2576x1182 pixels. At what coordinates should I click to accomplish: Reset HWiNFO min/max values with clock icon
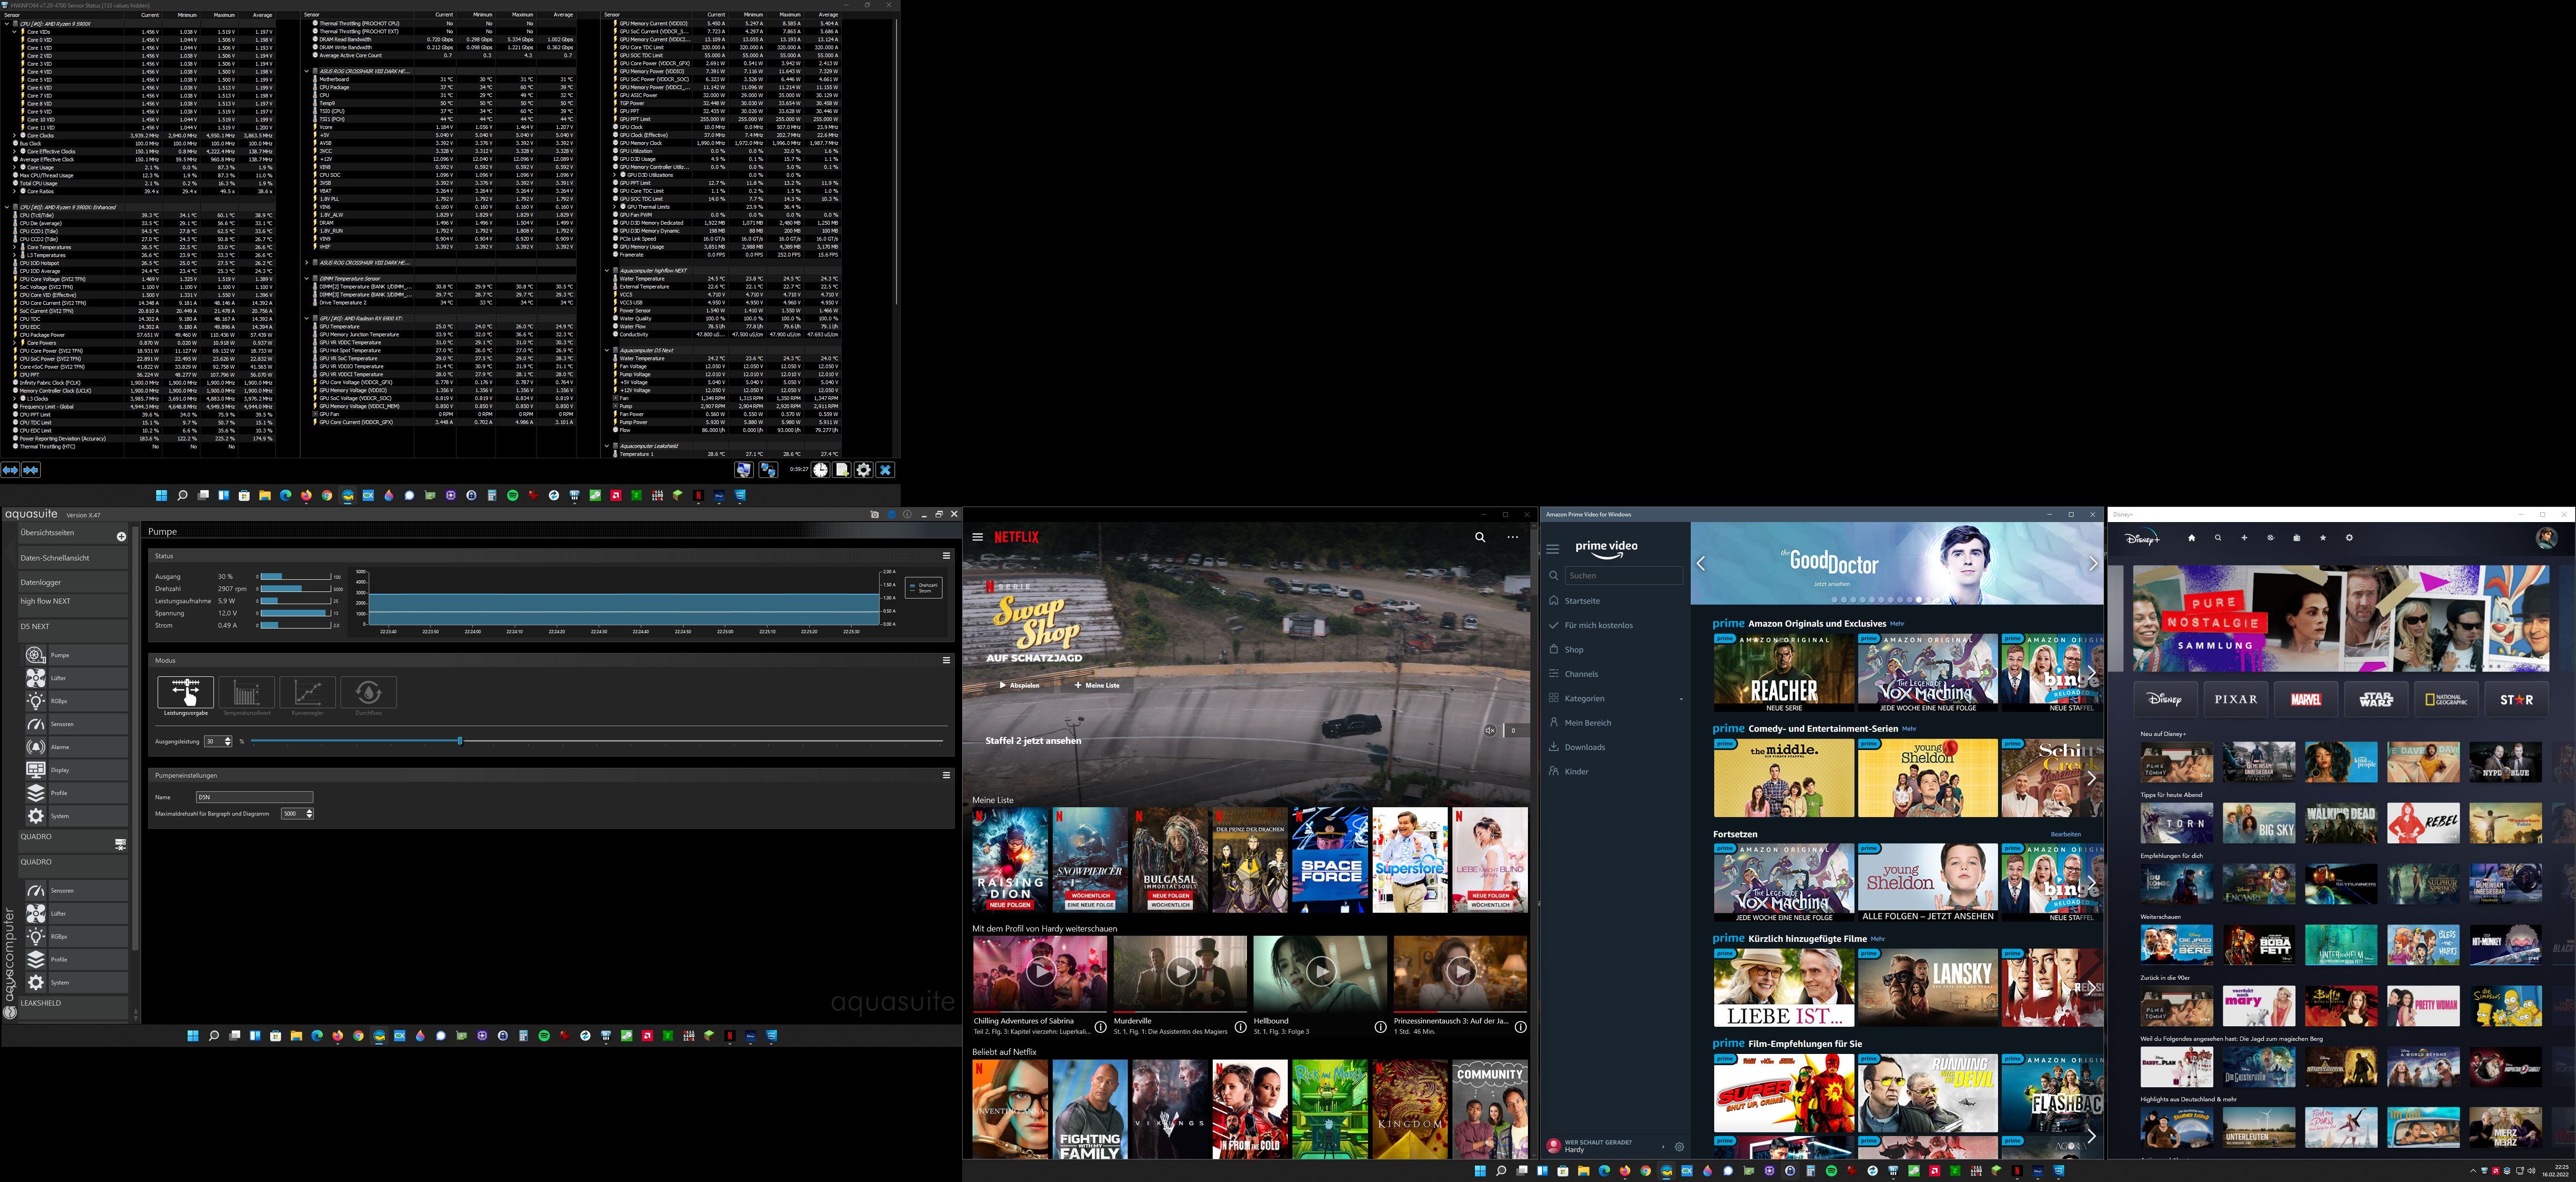coord(820,470)
